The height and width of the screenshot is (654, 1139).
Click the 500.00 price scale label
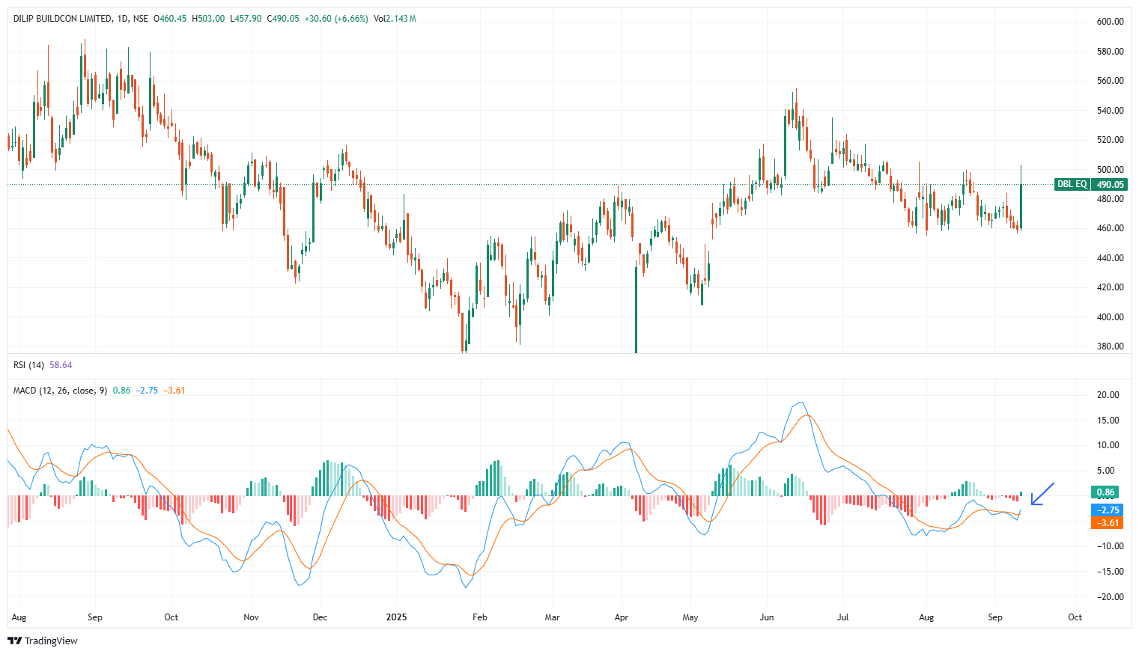coord(1111,170)
